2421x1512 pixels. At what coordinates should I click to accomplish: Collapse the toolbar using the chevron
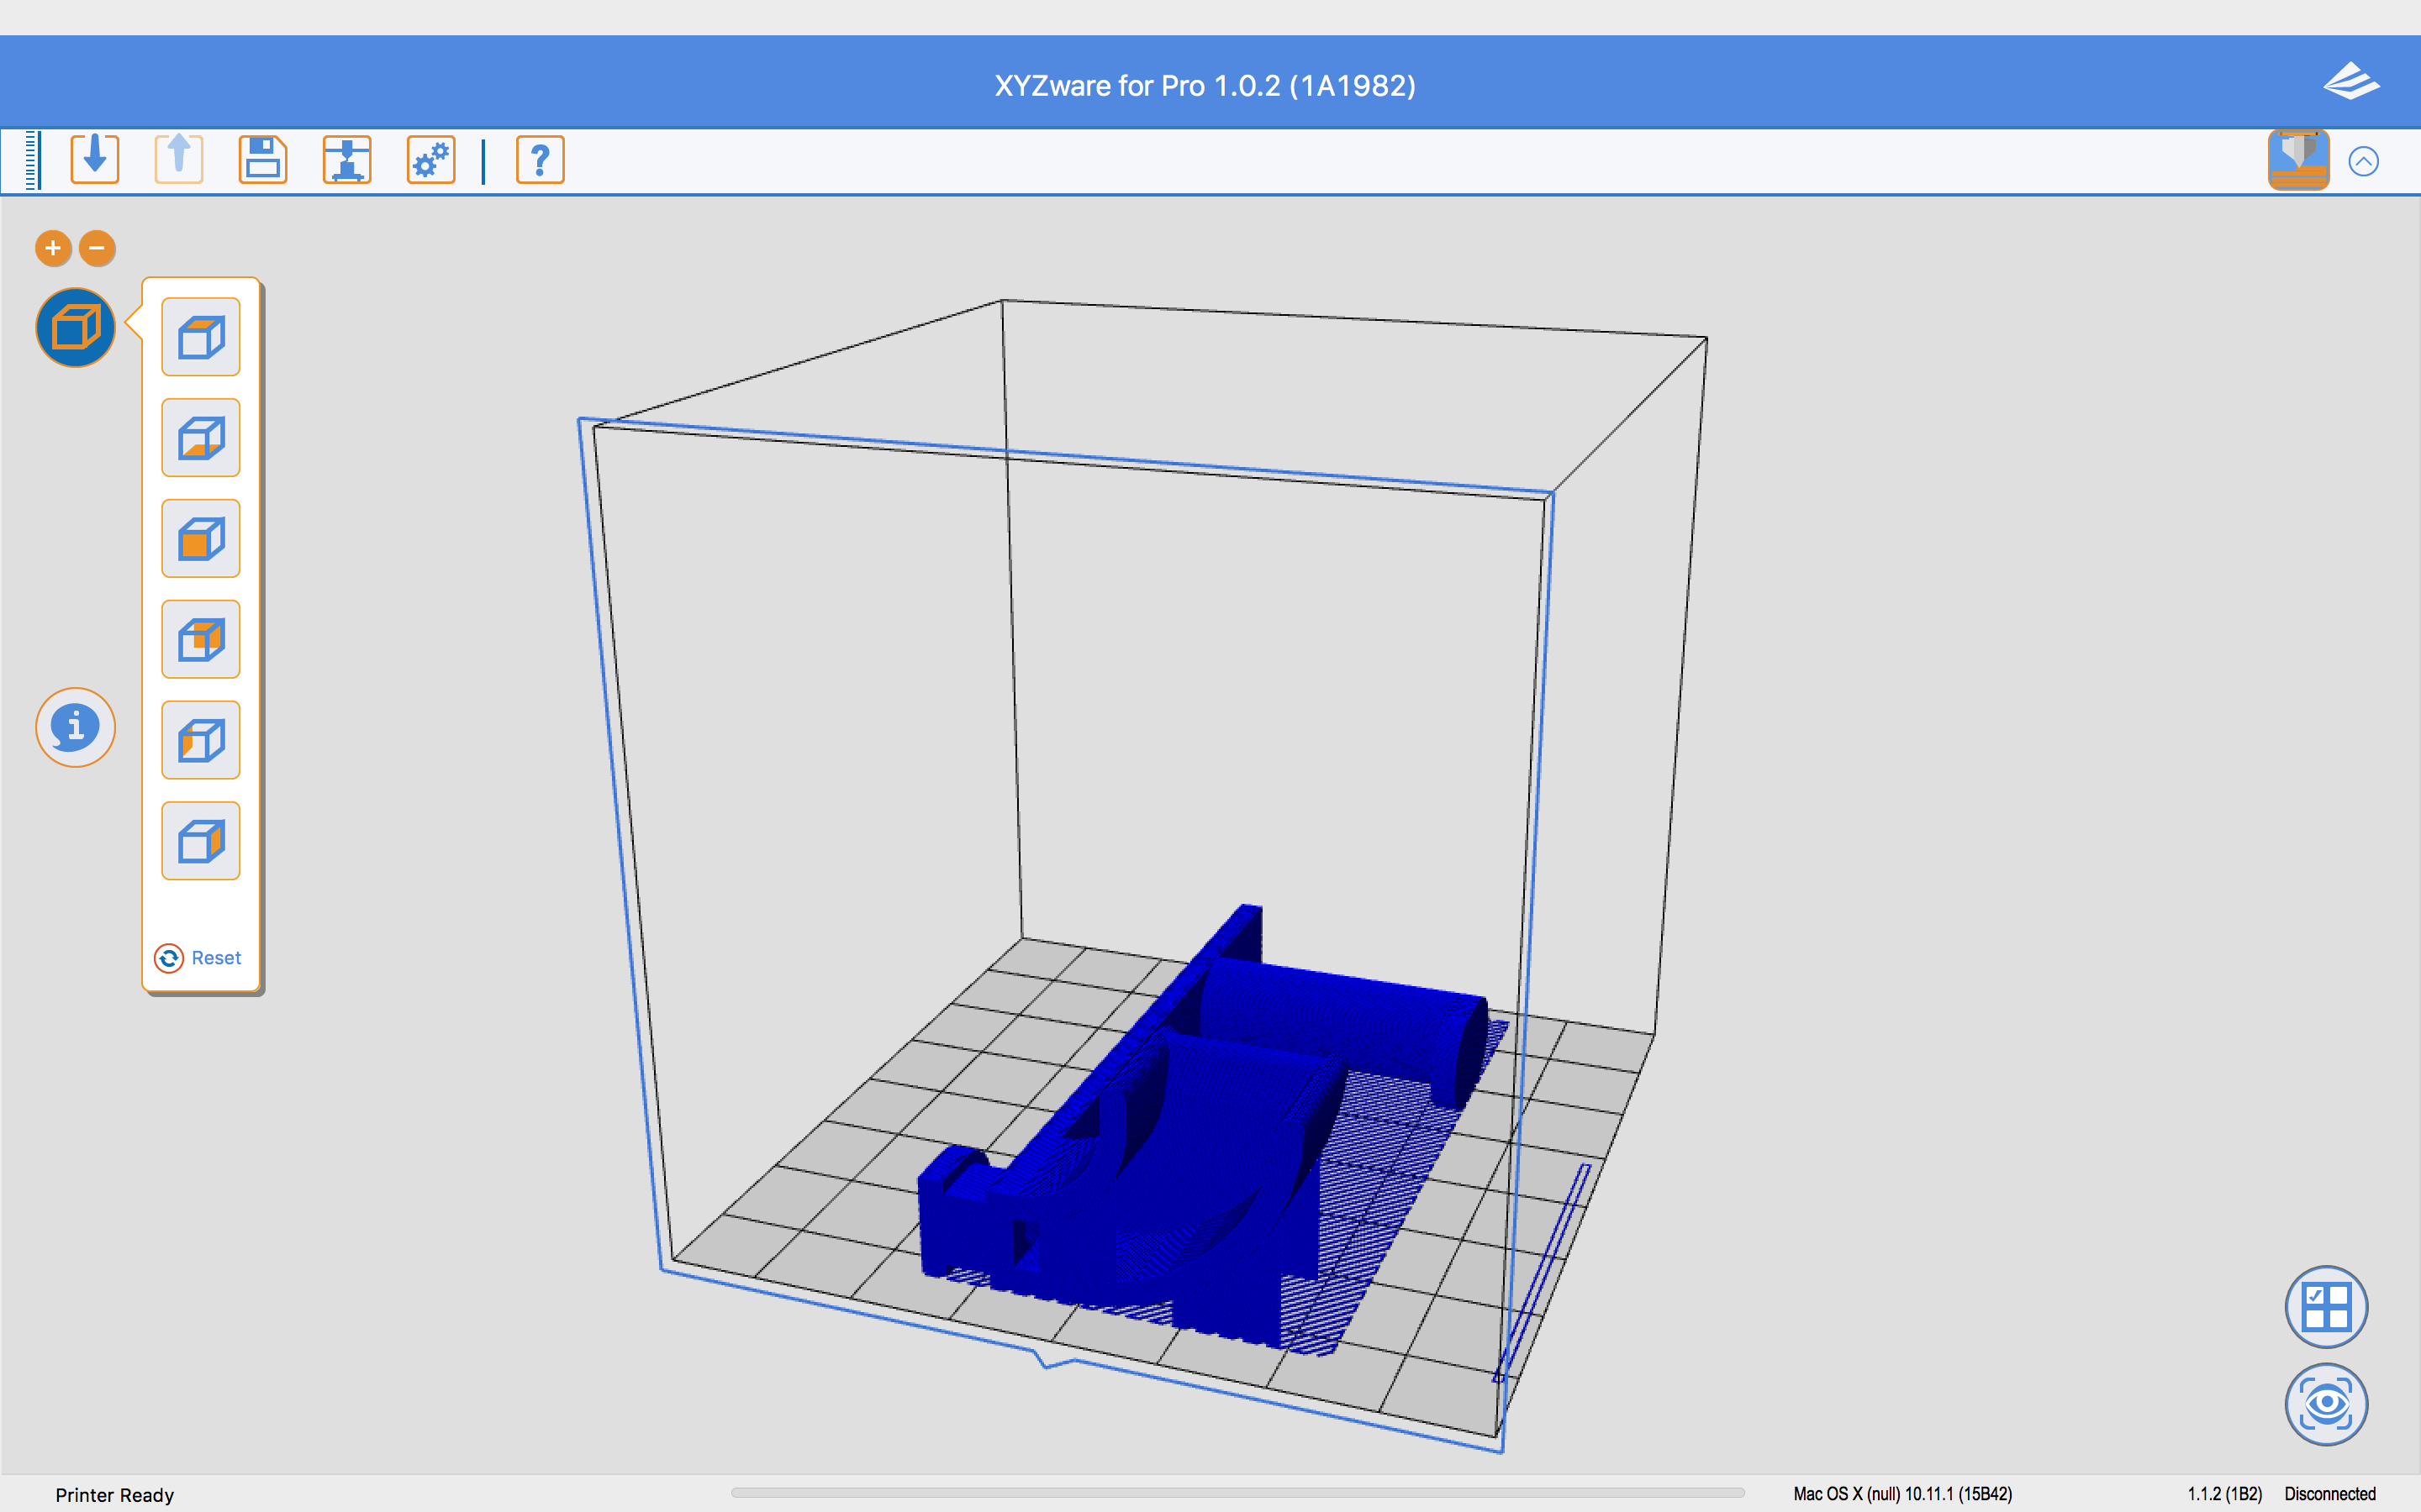coord(2363,160)
